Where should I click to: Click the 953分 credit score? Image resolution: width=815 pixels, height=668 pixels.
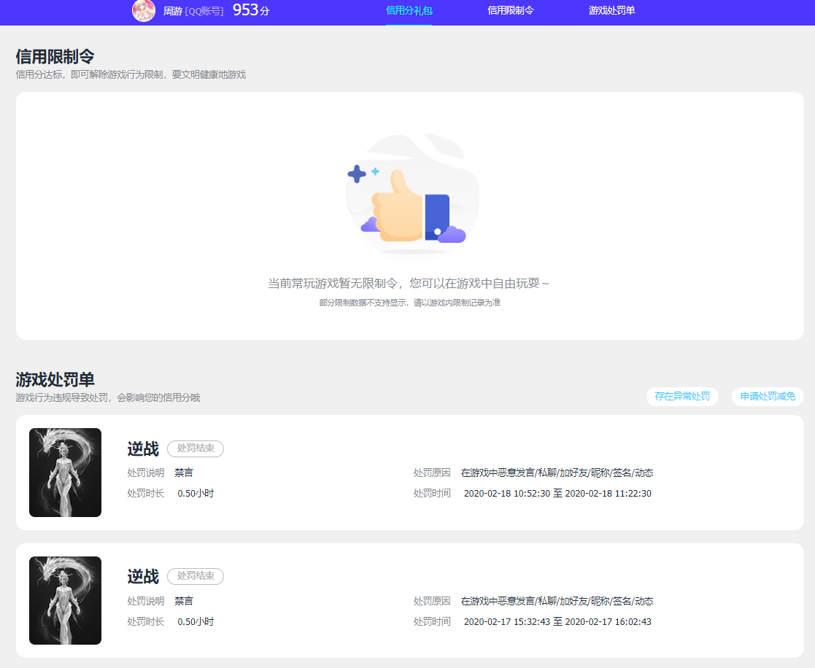251,10
